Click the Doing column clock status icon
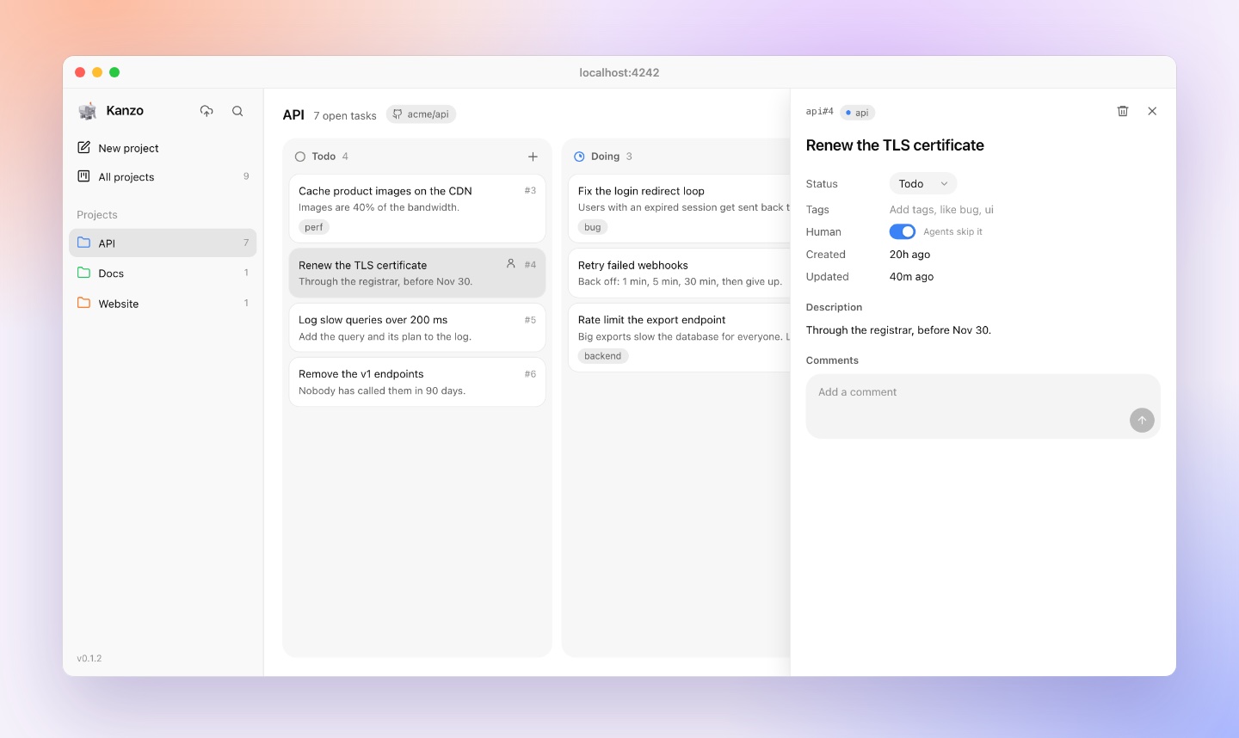1239x738 pixels. point(579,157)
